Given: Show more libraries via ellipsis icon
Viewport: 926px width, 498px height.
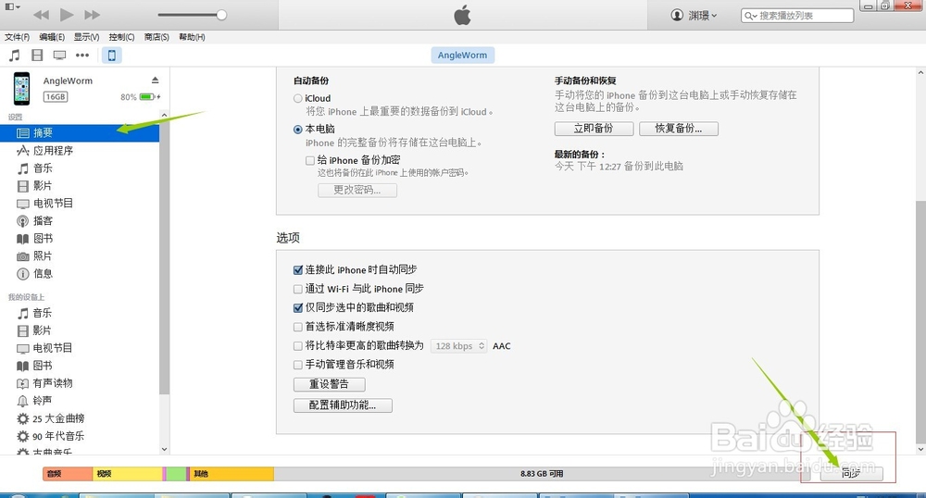Looking at the screenshot, I should 82,56.
